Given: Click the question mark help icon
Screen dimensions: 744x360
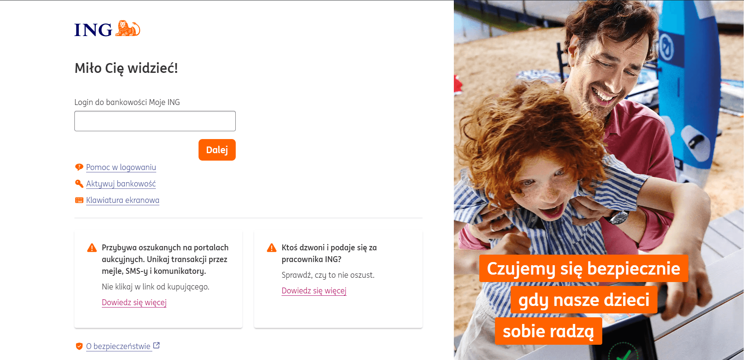Looking at the screenshot, I should 79,167.
